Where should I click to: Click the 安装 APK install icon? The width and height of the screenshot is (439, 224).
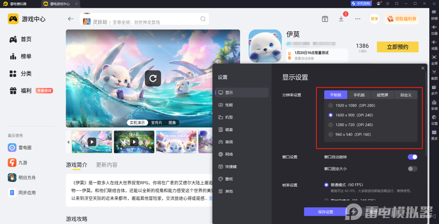(434, 102)
